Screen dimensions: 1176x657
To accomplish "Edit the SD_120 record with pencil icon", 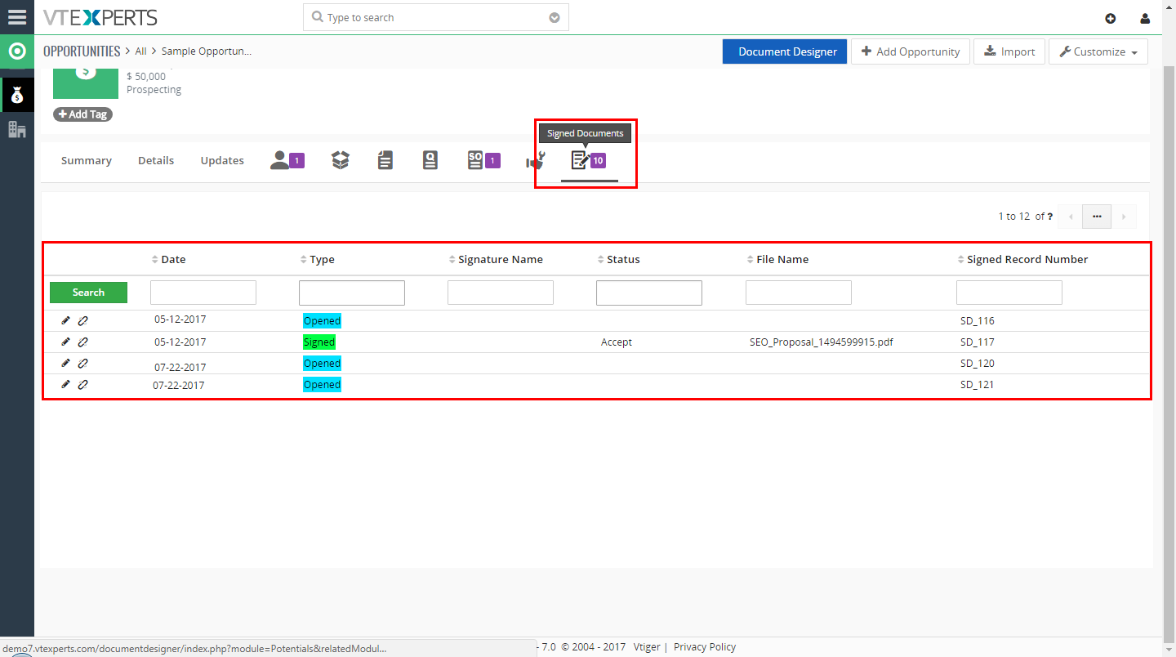I will pyautogui.click(x=66, y=363).
